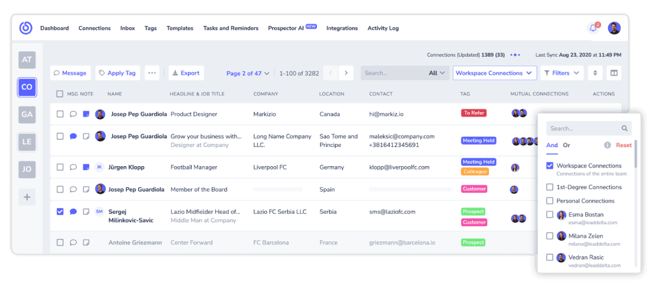The width and height of the screenshot is (652, 284).
Task: Check the 1st-Degree Connections checkbox
Action: coord(549,187)
